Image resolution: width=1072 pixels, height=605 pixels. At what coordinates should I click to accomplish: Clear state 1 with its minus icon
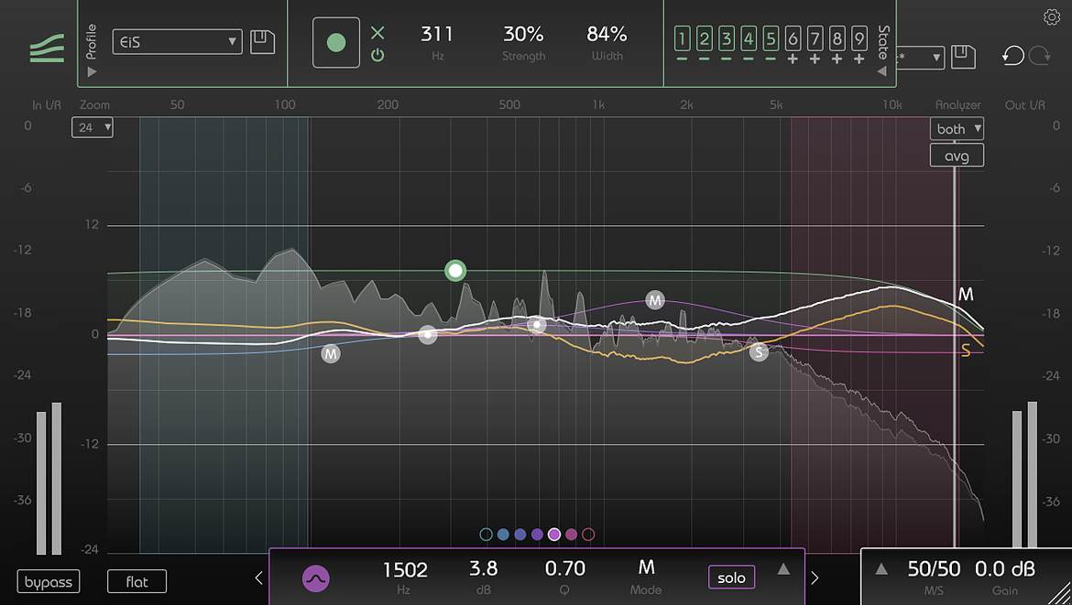pos(682,59)
